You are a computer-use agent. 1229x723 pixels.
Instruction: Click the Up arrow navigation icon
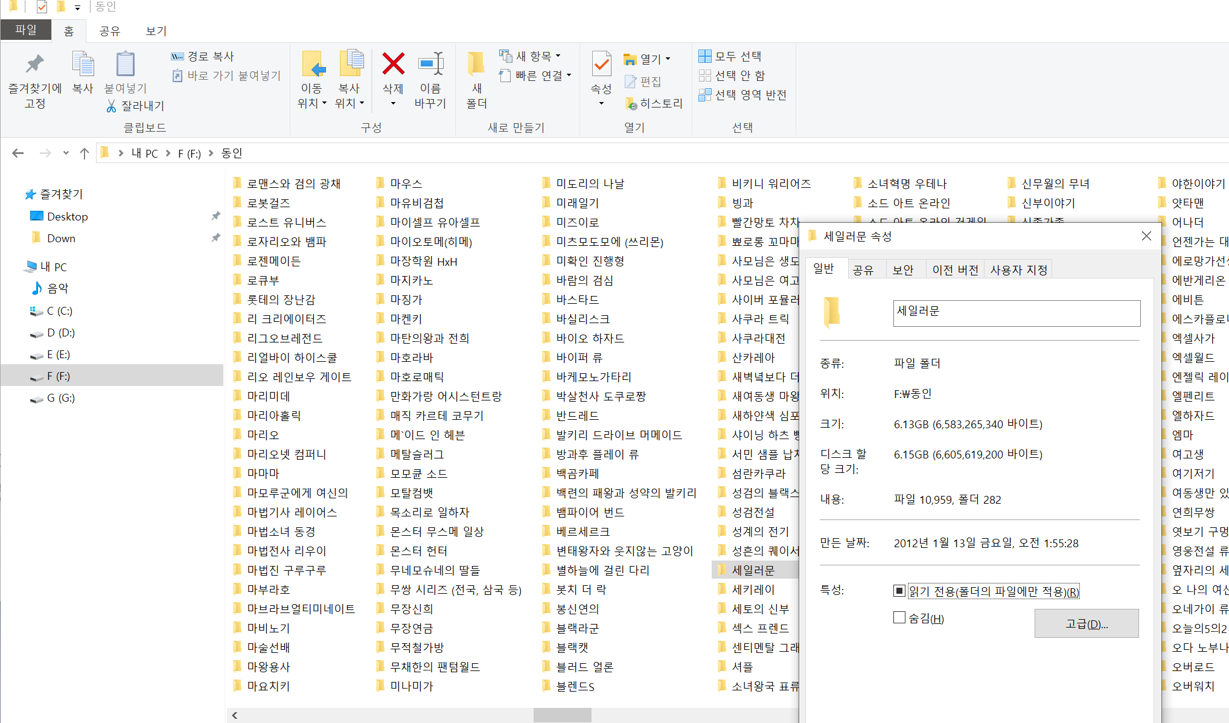[x=85, y=153]
